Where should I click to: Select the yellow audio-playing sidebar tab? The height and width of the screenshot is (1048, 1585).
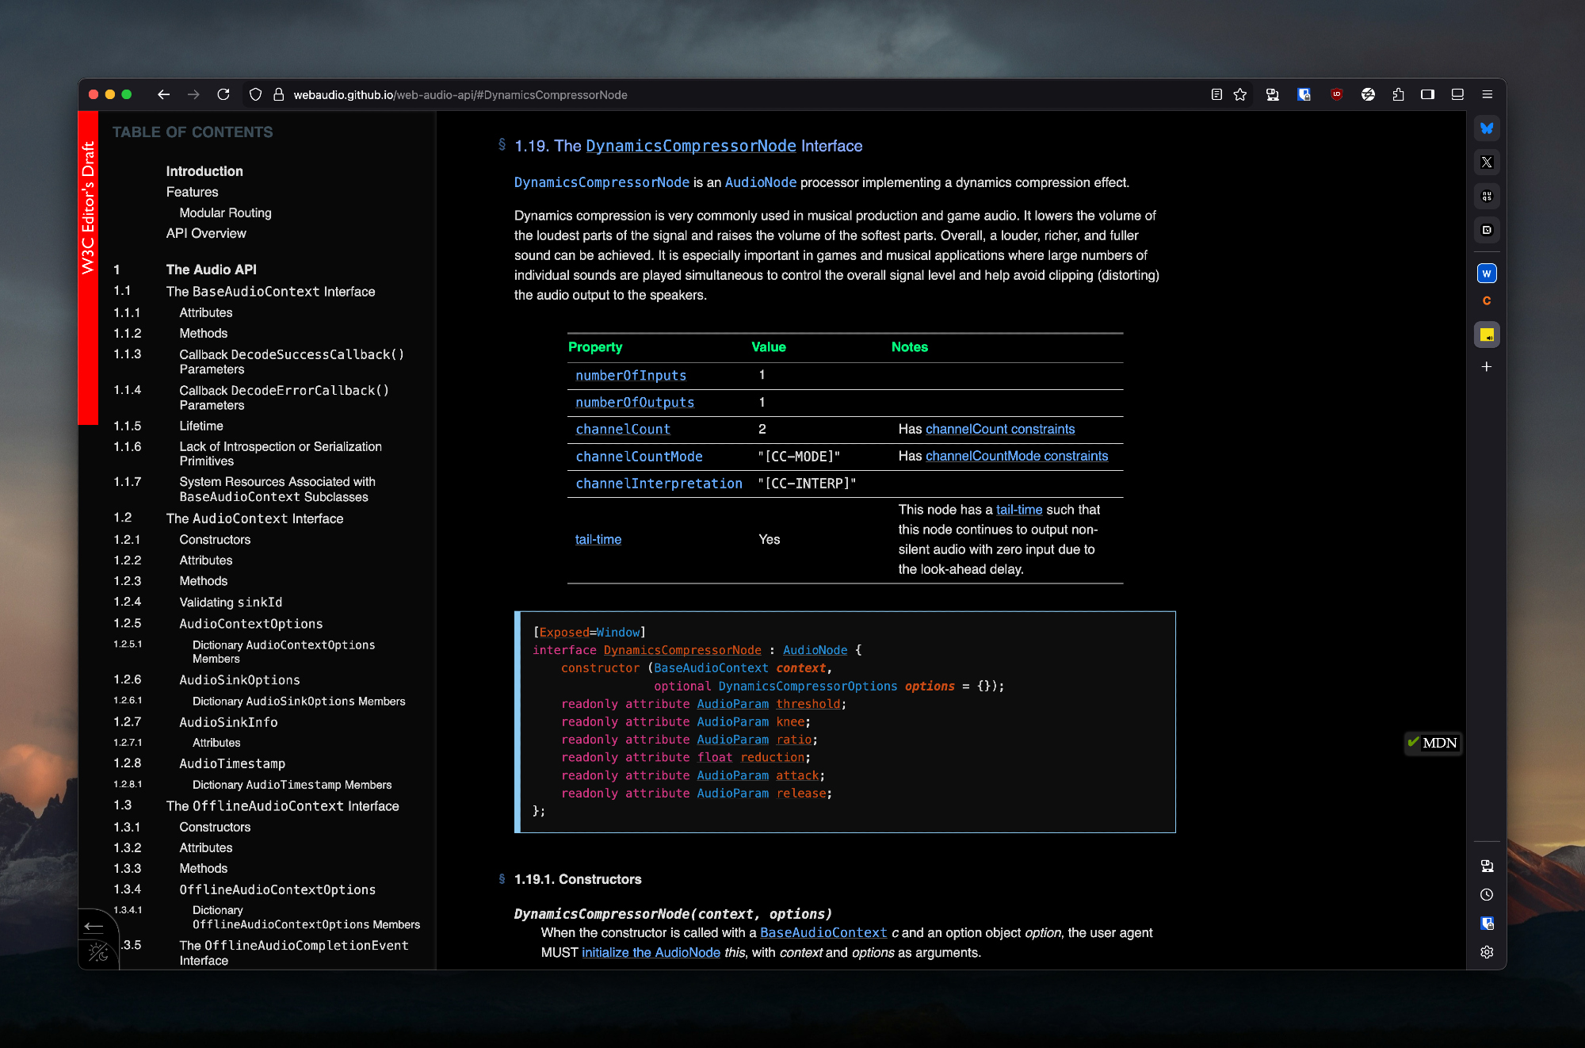coord(1487,335)
